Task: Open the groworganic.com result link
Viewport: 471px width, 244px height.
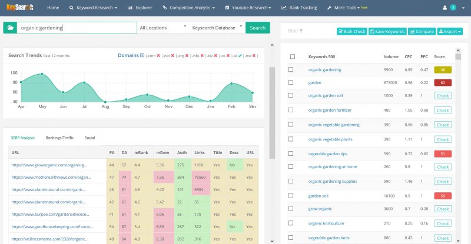Action: pyautogui.click(x=49, y=165)
